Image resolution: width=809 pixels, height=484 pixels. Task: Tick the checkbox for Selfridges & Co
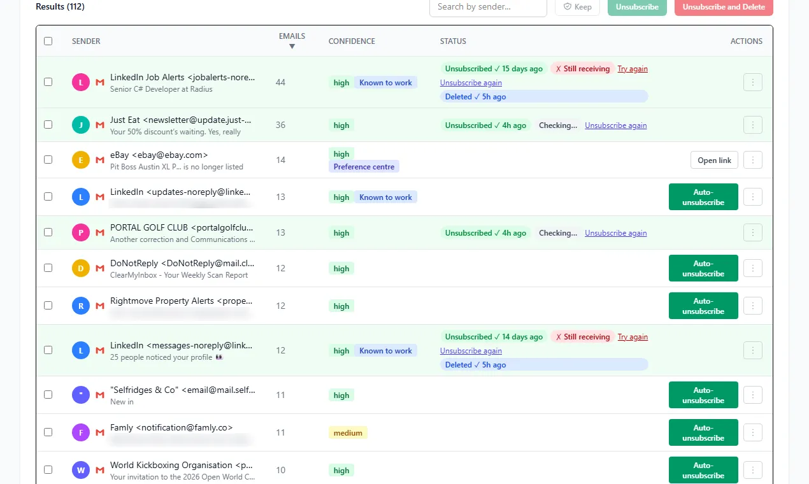tap(48, 395)
